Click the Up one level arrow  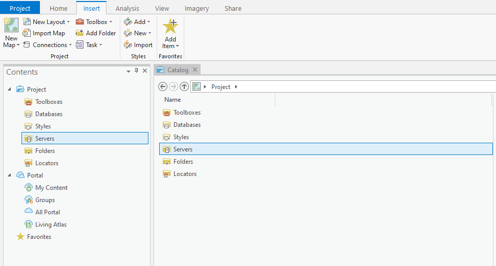[x=184, y=86]
